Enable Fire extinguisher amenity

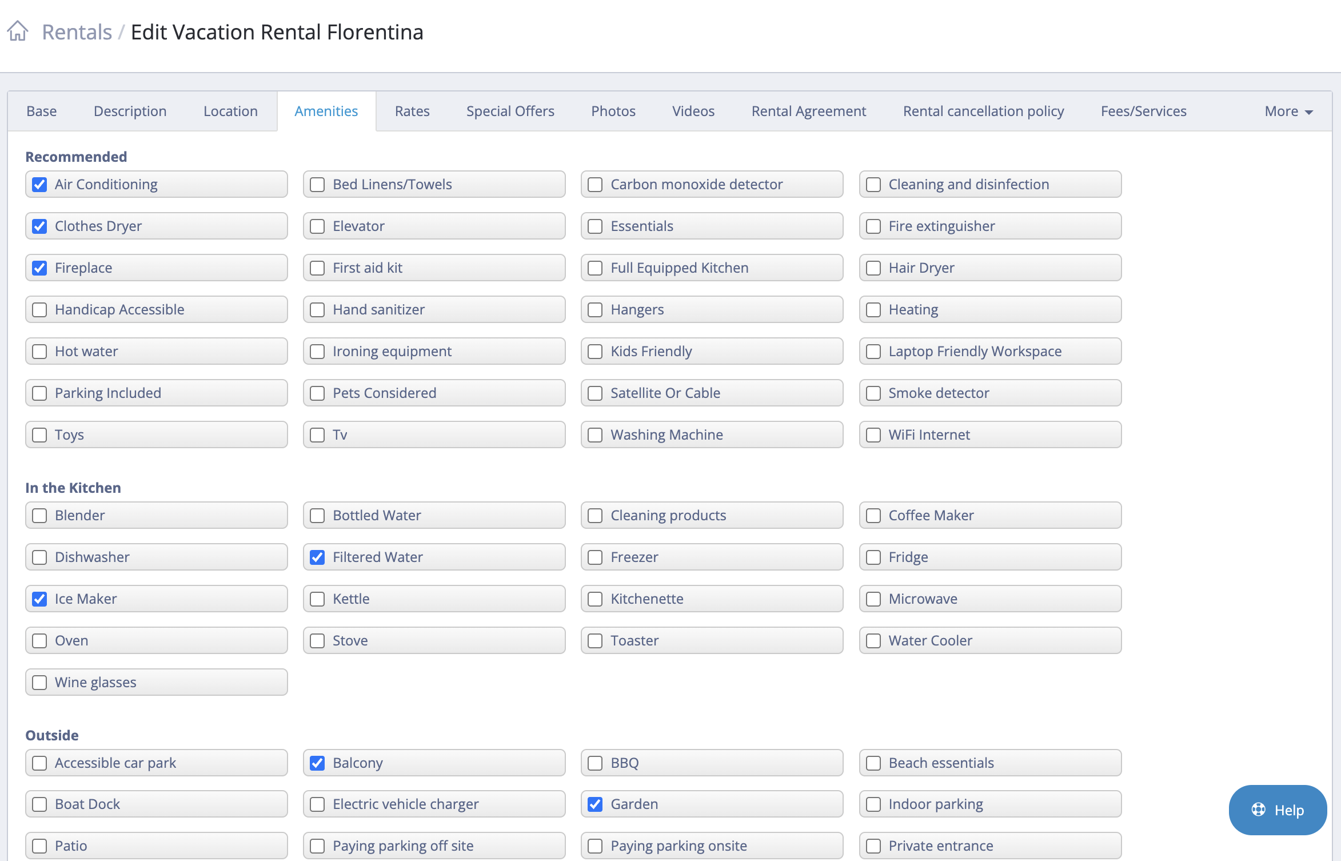click(x=873, y=226)
